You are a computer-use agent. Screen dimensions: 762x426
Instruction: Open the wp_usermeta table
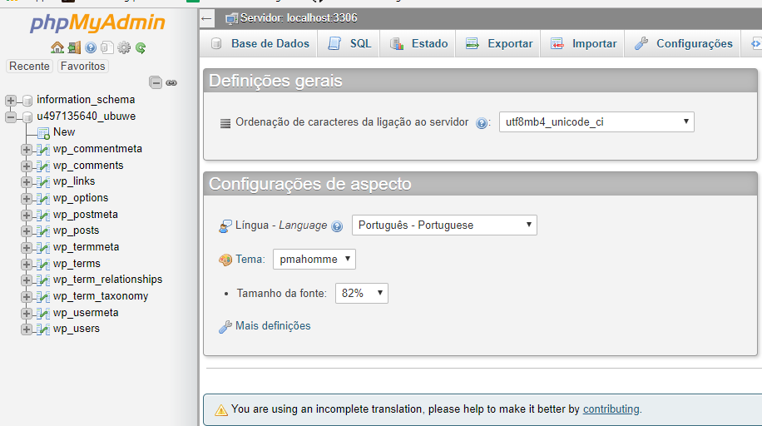point(86,313)
